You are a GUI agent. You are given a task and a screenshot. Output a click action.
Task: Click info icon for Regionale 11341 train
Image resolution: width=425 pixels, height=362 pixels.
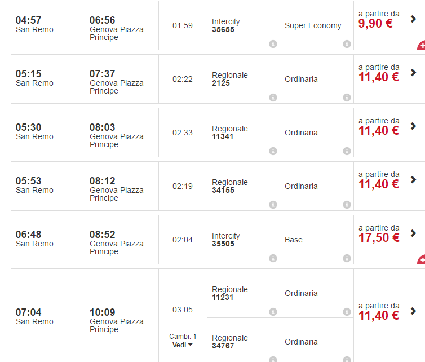coord(273,151)
